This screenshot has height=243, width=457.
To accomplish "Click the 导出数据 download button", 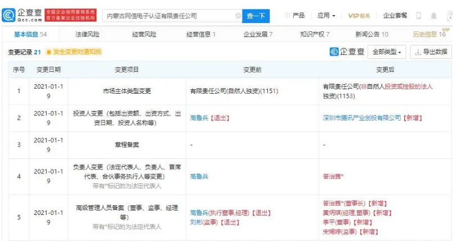I will pyautogui.click(x=431, y=52).
